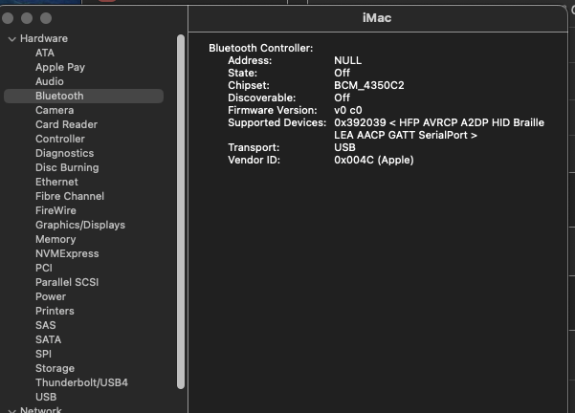Collapse the Network section chevron
Screen dimensions: 575x413
pyautogui.click(x=12, y=410)
